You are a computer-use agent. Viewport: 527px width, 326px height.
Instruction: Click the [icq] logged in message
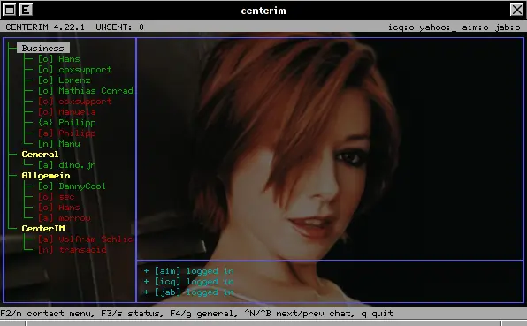pos(188,282)
